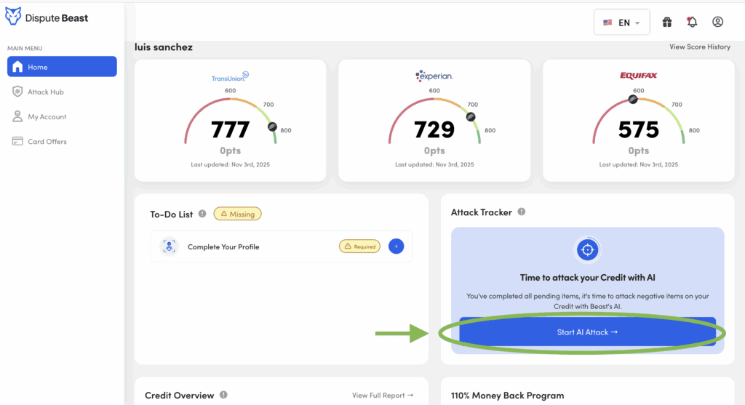Expand the EN language dropdown
Screen dimensions: 745x405
tap(621, 23)
